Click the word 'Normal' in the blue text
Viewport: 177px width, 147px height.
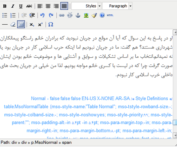click(x=38, y=98)
